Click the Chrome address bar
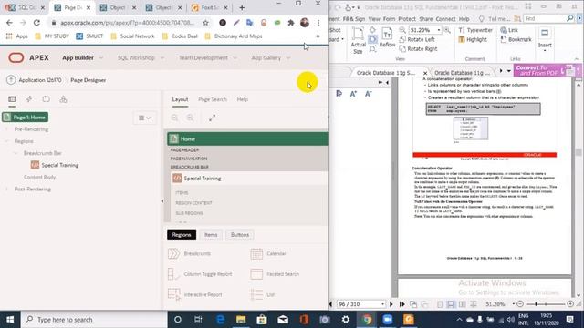Viewport: 584px width, 328px height. [128, 23]
